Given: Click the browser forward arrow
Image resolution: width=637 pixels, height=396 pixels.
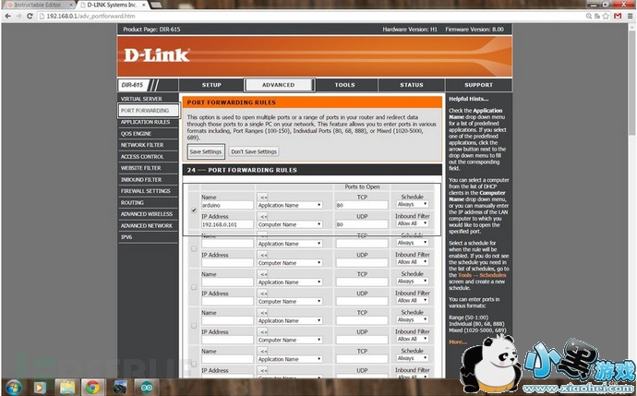Looking at the screenshot, I should 18,16.
